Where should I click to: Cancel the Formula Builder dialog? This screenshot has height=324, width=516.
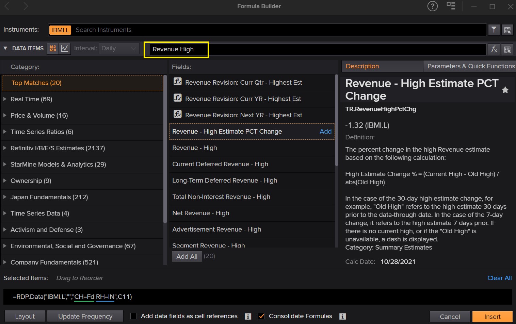450,317
